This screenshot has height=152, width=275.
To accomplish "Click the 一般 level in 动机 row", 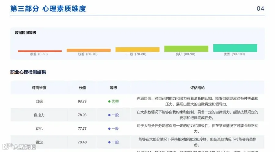I will pos(115,128).
